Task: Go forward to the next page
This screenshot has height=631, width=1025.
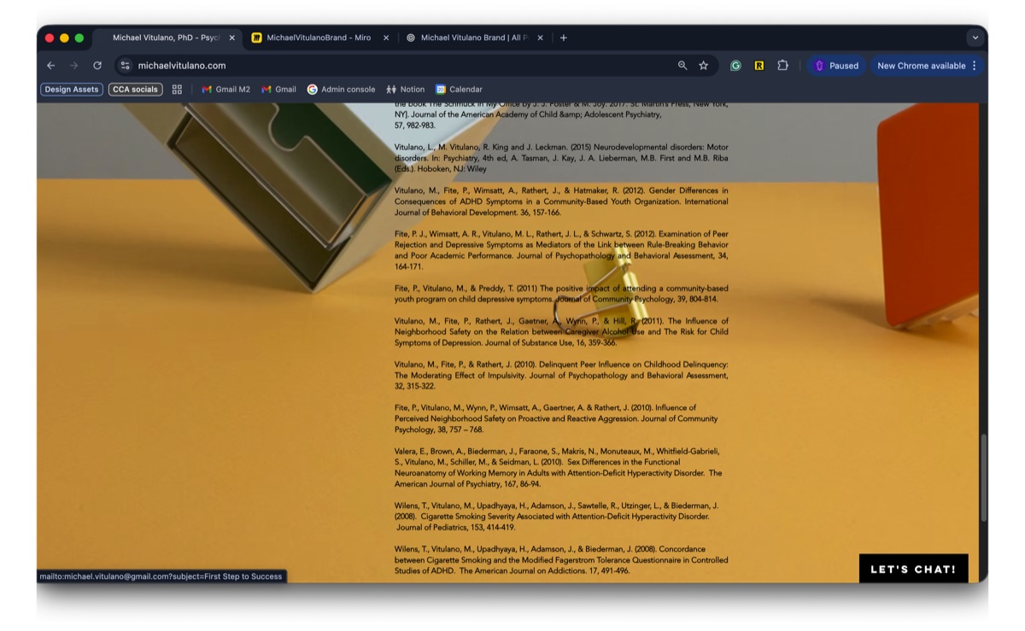Action: 74,66
